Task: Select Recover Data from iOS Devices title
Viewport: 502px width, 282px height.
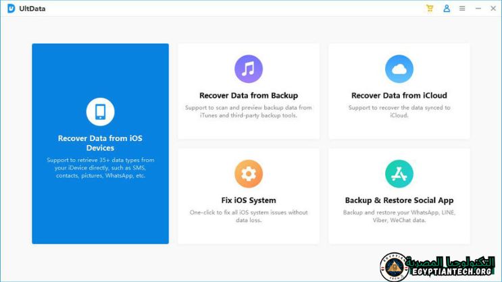Action: [x=100, y=143]
